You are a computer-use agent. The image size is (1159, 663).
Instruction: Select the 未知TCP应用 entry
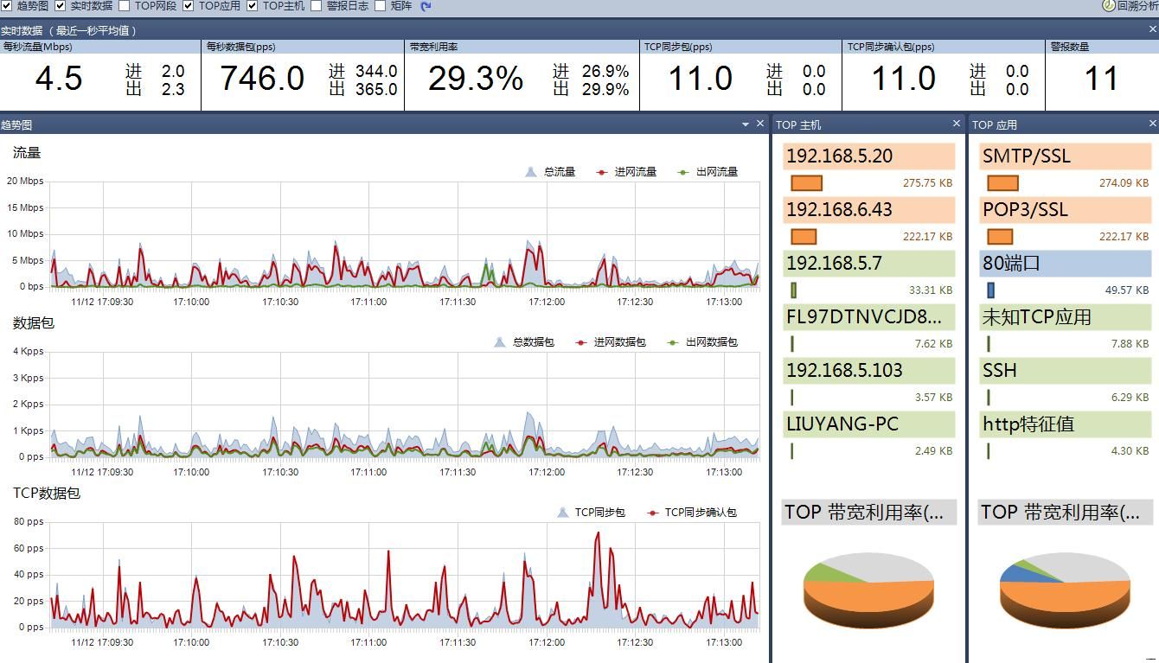[x=1066, y=317]
